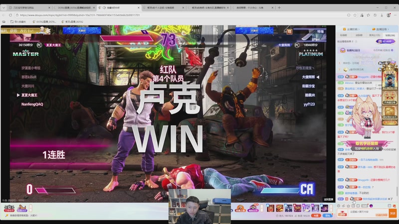The image size is (399, 224).
Task: Select the sixth gift in gift bar
Action: coord(315,208)
